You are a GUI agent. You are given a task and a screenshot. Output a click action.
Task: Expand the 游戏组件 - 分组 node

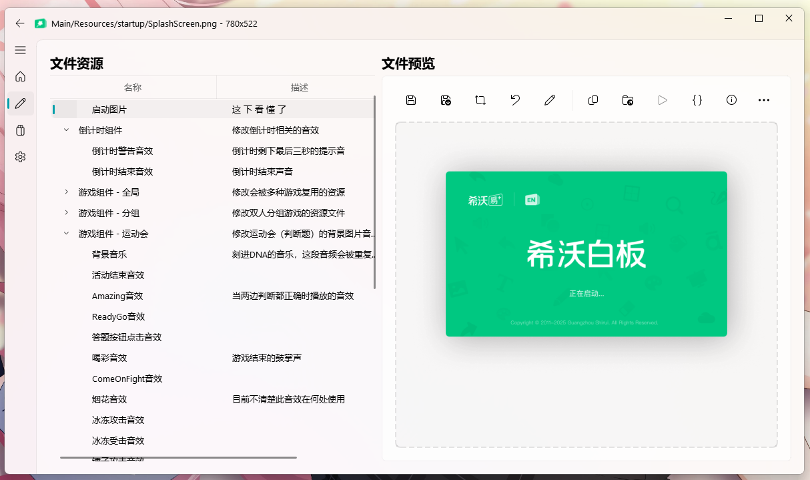[x=66, y=213]
